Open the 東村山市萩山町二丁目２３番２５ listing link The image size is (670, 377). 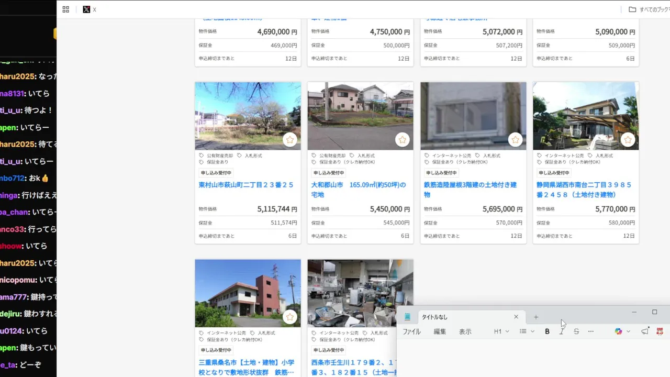(246, 185)
